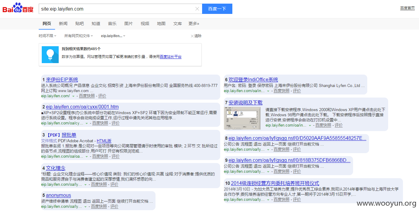The height and width of the screenshot is (212, 419).
Task: Click 评价 for 报批单 result
Action: click(116, 156)
